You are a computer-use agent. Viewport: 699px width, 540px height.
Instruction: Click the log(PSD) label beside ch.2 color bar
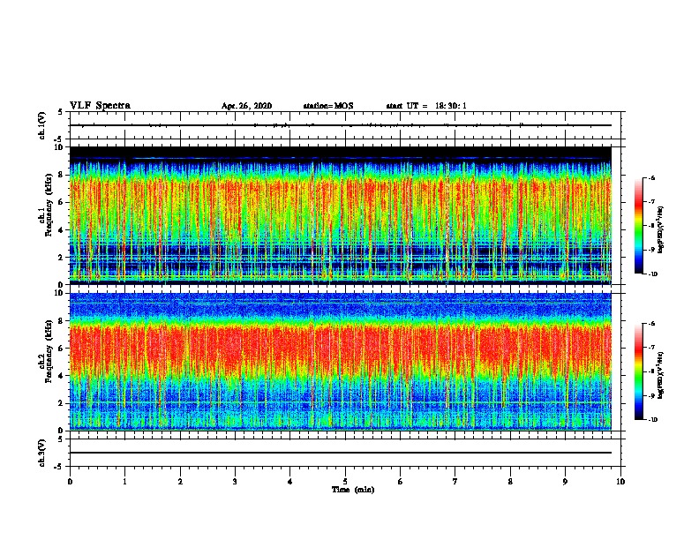pyautogui.click(x=661, y=375)
